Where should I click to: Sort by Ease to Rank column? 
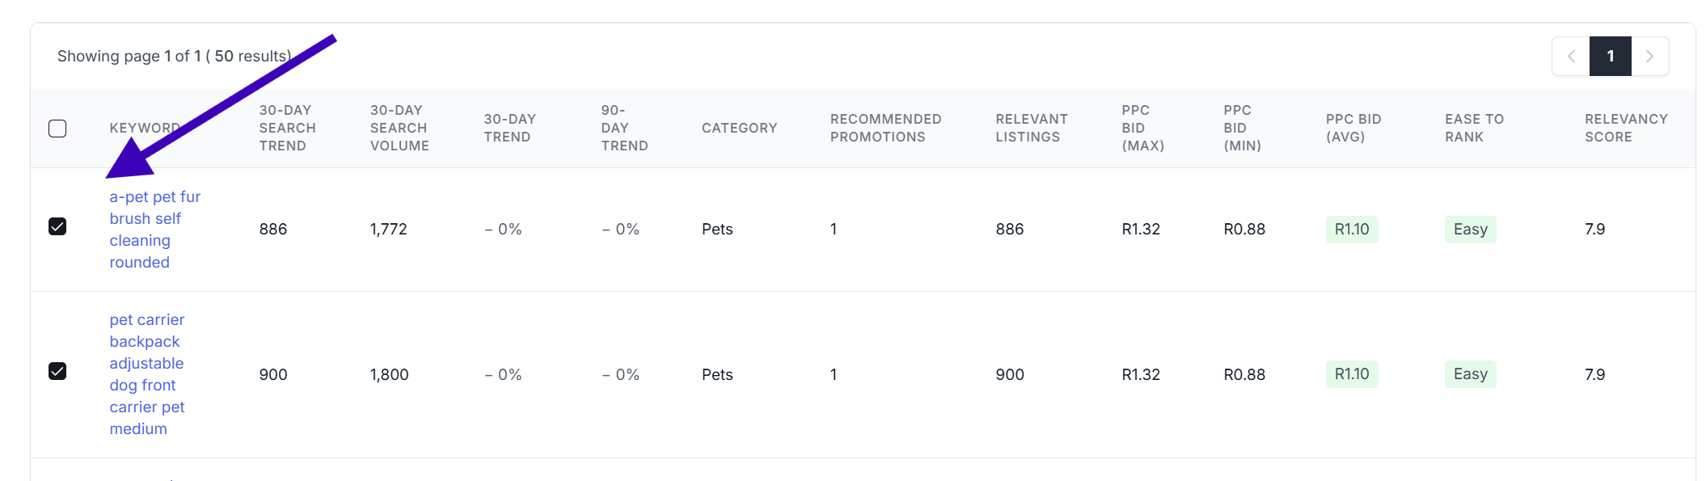tap(1474, 128)
